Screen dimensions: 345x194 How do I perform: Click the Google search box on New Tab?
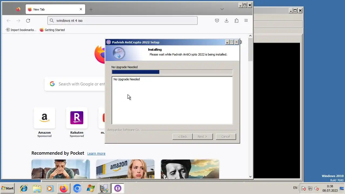75,84
